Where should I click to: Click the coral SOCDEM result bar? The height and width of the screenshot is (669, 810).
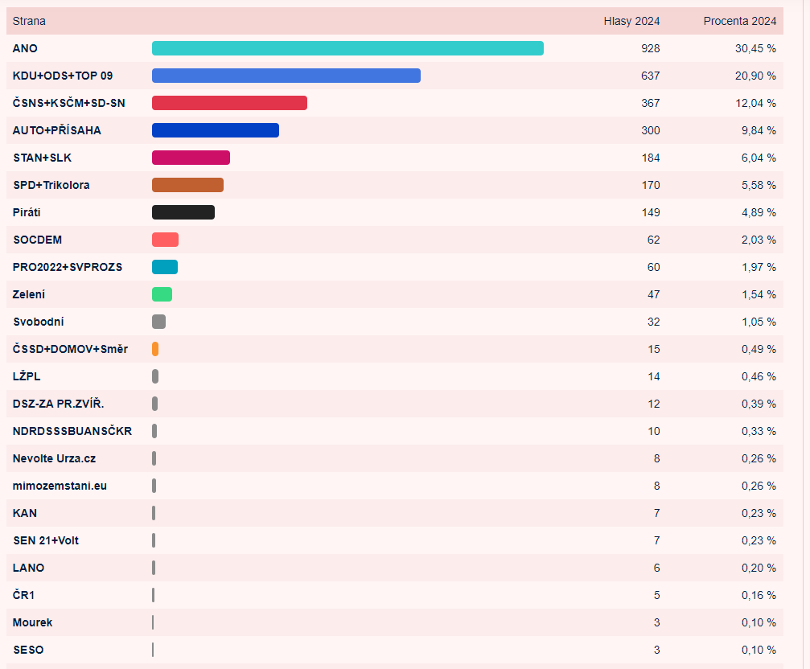point(166,240)
